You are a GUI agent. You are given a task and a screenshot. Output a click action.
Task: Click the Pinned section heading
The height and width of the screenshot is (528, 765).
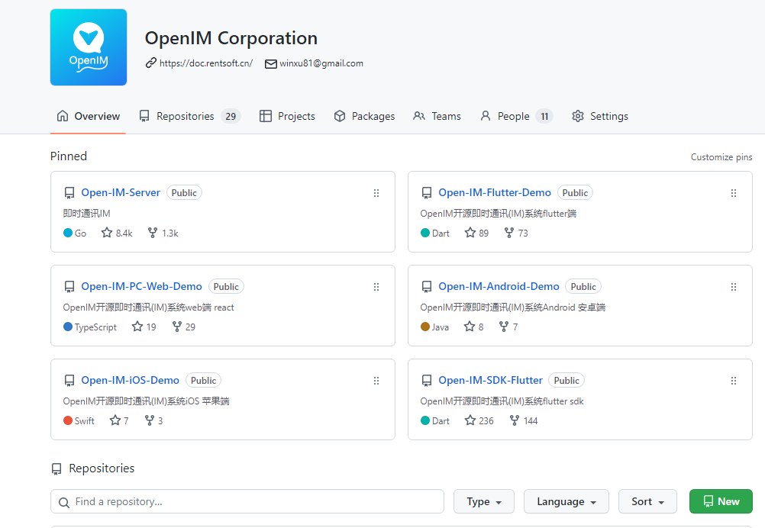[x=68, y=156]
